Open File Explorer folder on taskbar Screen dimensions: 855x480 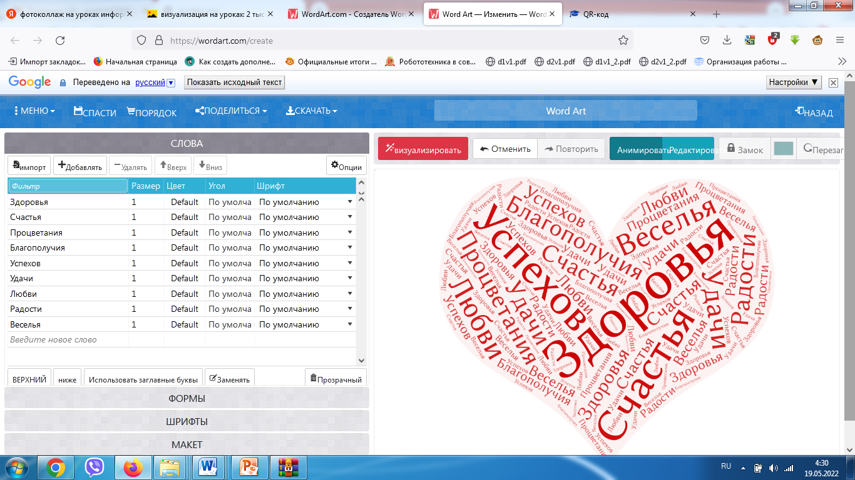click(170, 467)
